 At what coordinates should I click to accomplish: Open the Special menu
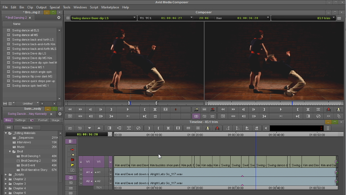coord(54,7)
